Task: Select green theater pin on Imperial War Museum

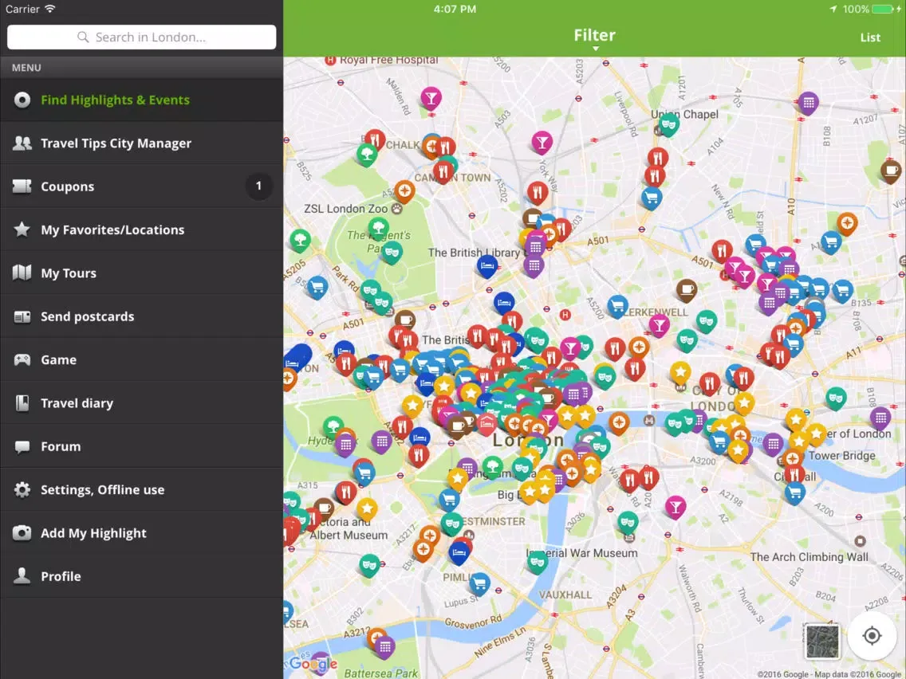Action: point(538,561)
